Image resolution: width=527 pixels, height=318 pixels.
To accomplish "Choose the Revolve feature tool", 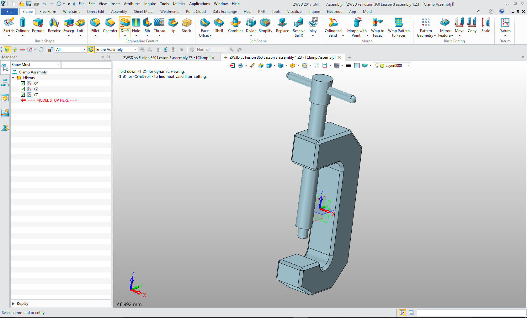I will pos(54,25).
